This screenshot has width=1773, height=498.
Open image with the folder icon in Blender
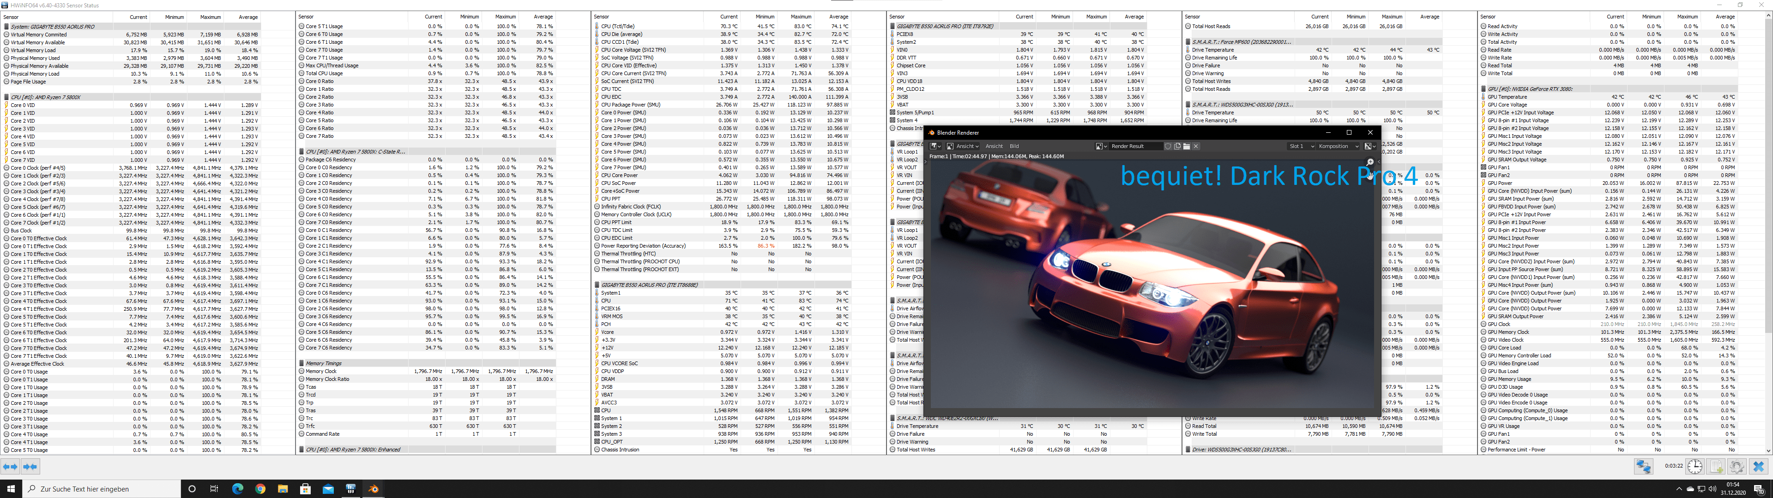[1187, 146]
